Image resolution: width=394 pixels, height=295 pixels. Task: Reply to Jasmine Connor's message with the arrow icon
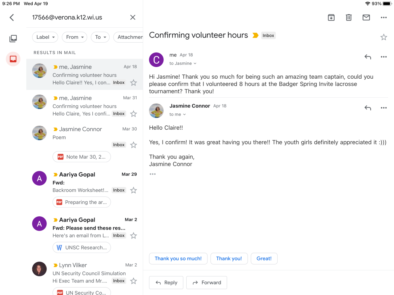click(x=368, y=108)
